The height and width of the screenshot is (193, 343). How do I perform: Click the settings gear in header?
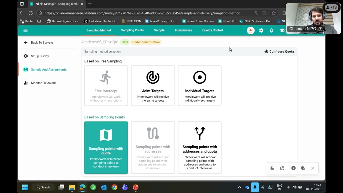click(x=261, y=31)
